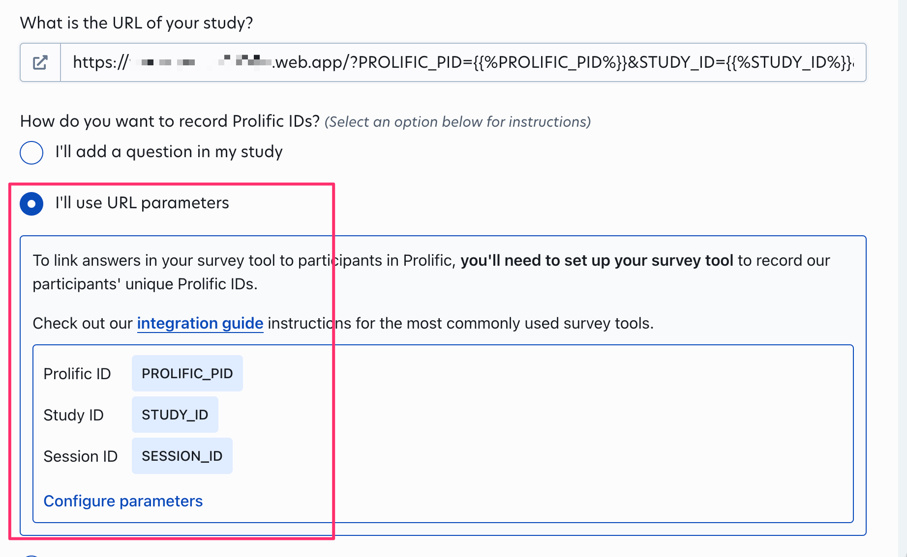Click the bold "you'll need to set up your survey tool" text
This screenshot has width=907, height=557.
point(597,260)
